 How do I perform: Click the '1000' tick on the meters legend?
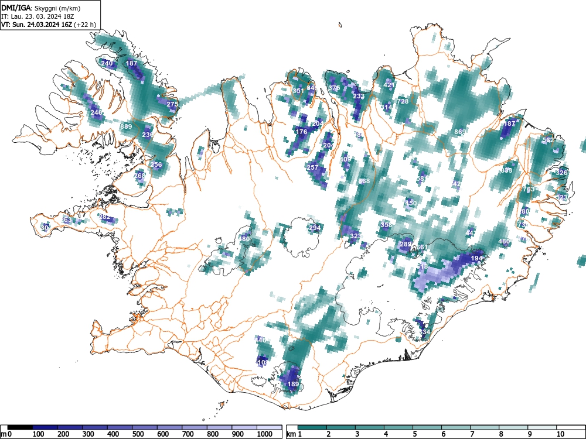click(x=265, y=434)
